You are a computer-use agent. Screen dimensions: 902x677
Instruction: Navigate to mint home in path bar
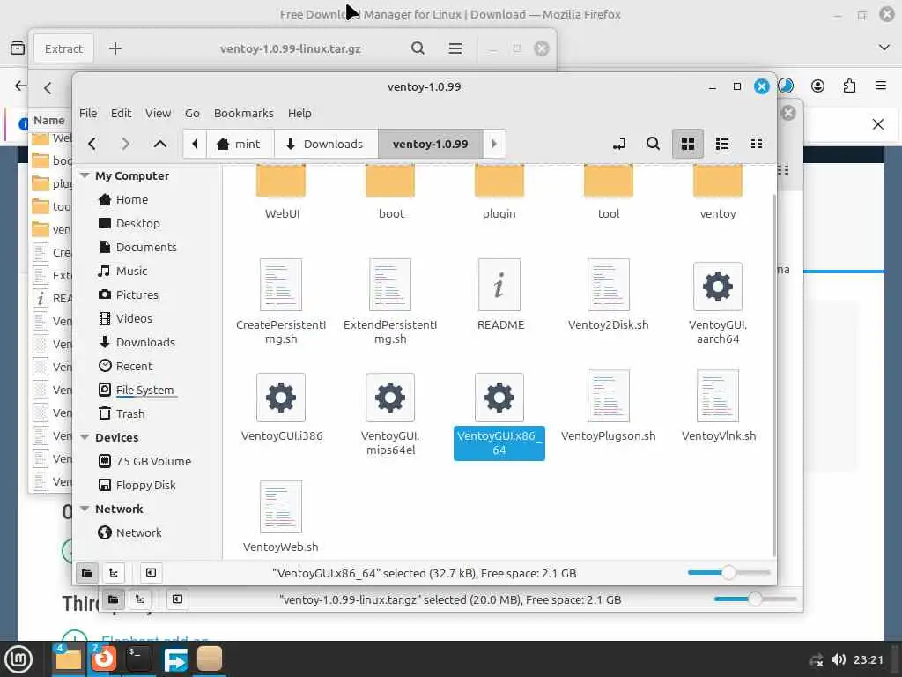pyautogui.click(x=239, y=144)
